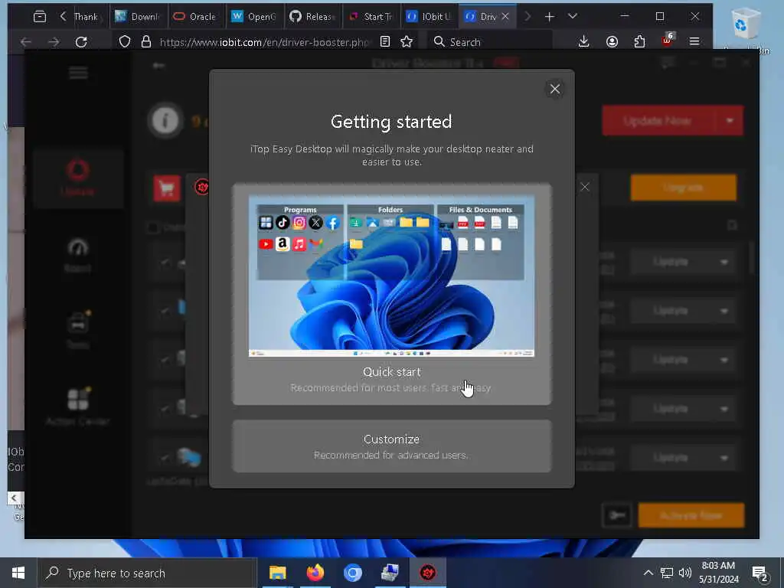
Task: Close the dimmed popup behind the dialog
Action: point(584,187)
